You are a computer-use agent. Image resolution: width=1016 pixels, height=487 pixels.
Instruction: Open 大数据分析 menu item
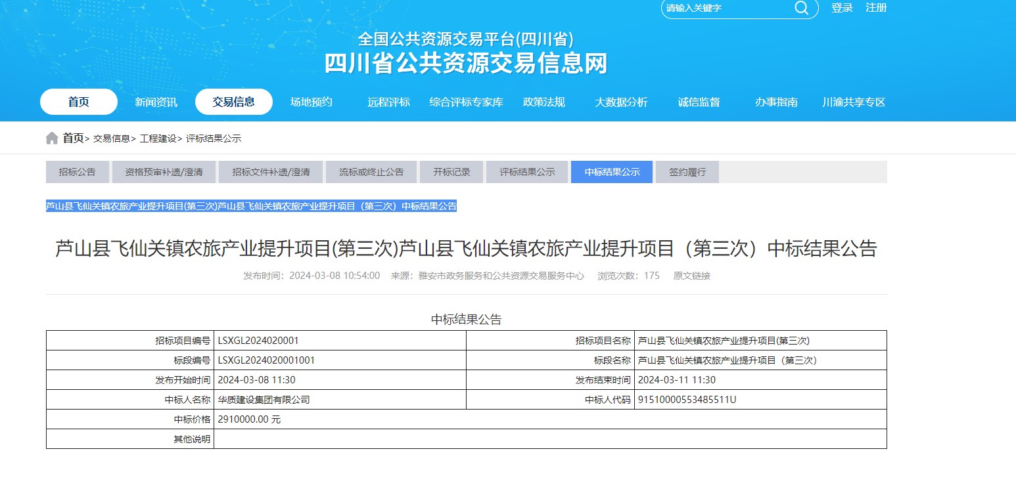pyautogui.click(x=621, y=102)
